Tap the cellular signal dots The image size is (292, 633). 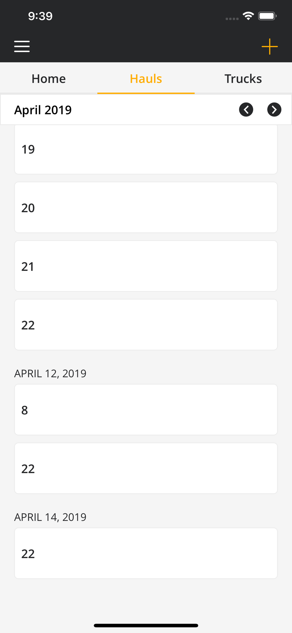[232, 19]
